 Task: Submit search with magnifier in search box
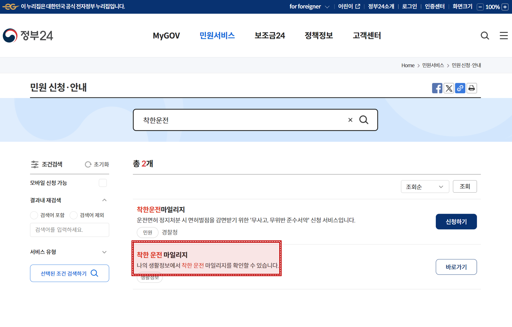[x=364, y=120]
